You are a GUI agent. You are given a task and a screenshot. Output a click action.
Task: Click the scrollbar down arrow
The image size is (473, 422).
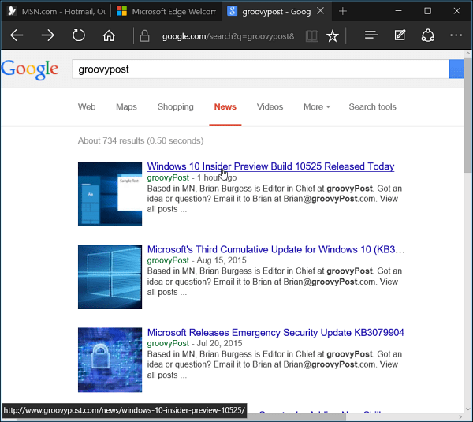(x=467, y=409)
